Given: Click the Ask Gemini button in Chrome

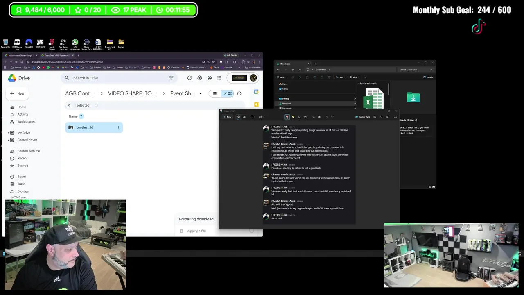Looking at the screenshot, I should tap(230, 55).
